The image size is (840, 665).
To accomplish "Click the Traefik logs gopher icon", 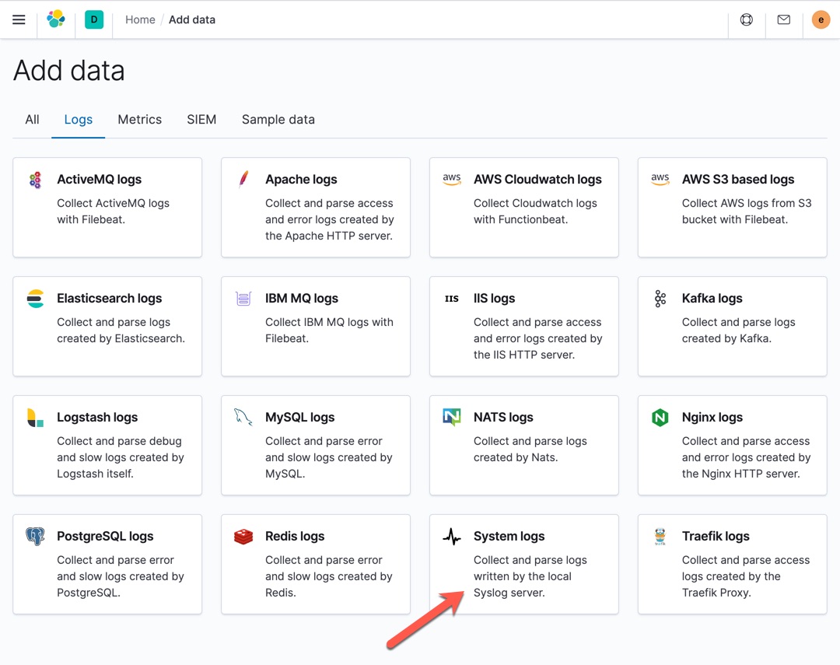I will click(660, 537).
